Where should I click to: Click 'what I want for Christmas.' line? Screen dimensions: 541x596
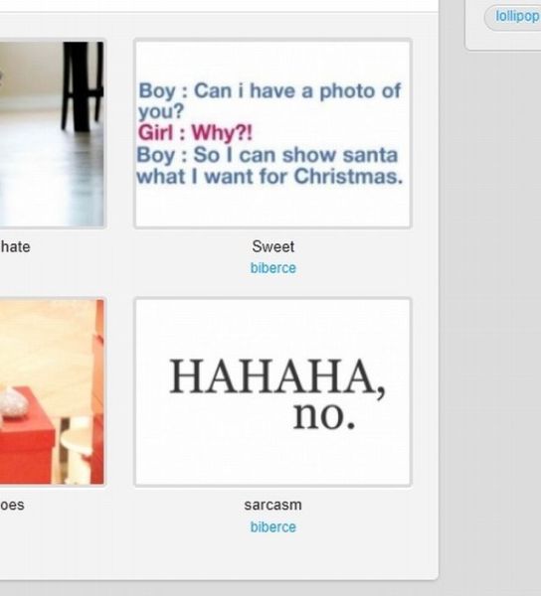coord(270,177)
